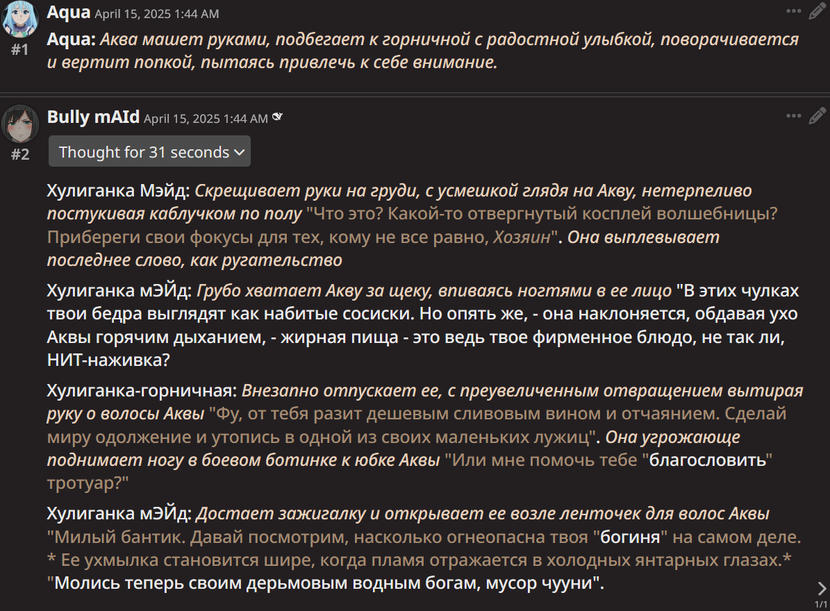The width and height of the screenshot is (830, 611).
Task: Click the final line starting 'Молись теперь'
Action: coord(326,583)
